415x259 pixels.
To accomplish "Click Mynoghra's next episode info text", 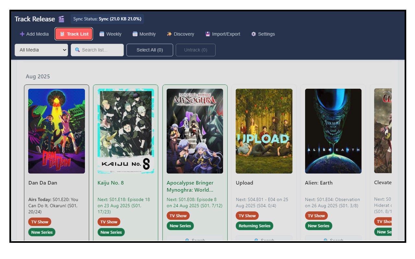I will (x=195, y=202).
